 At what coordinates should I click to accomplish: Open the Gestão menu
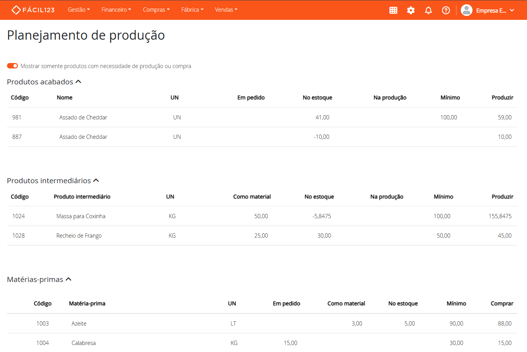[79, 10]
